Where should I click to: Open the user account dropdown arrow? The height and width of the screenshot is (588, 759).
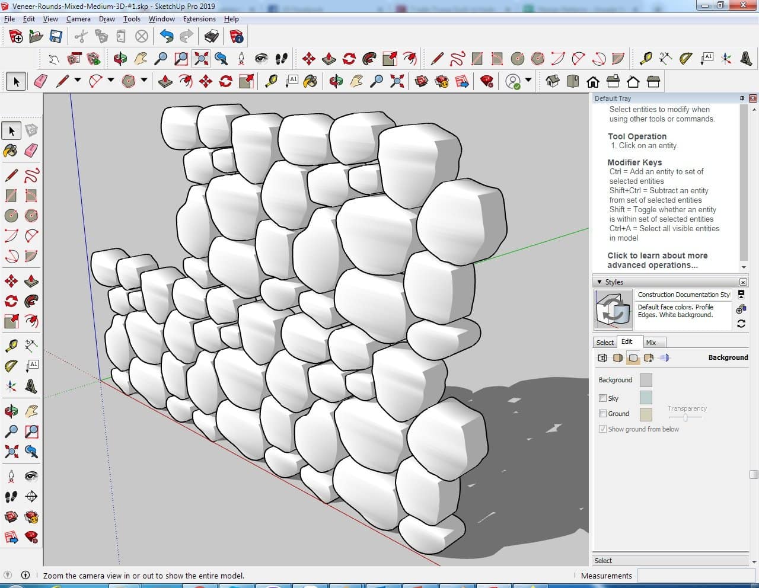[x=528, y=80]
